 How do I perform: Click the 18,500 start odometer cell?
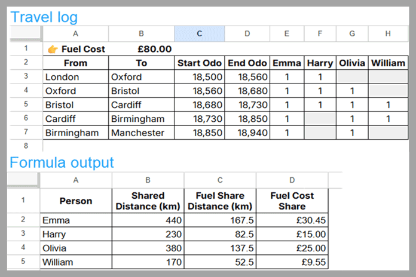(200, 77)
